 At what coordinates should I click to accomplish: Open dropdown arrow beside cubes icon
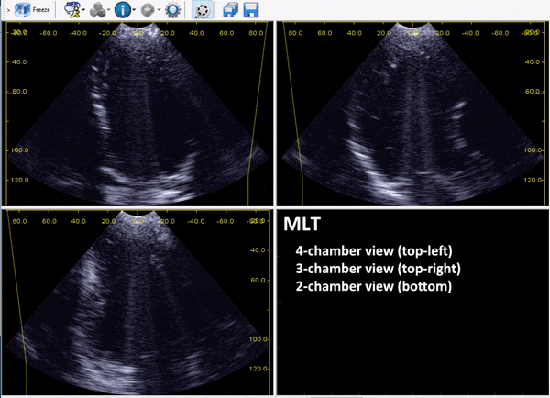click(109, 11)
